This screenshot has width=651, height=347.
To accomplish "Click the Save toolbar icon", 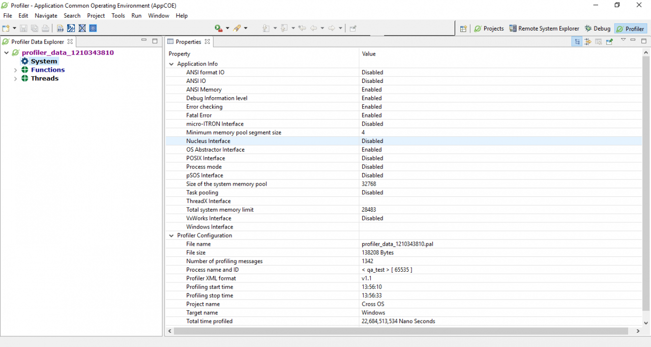I will [x=24, y=28].
